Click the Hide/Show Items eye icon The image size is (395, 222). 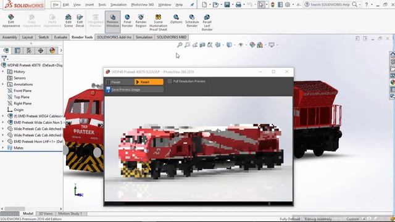pos(241,45)
